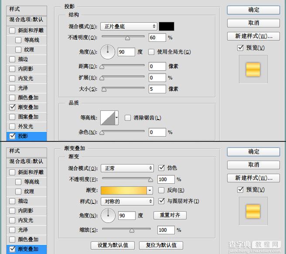
Task: Open the black shadow color swatch
Action: coord(167,27)
